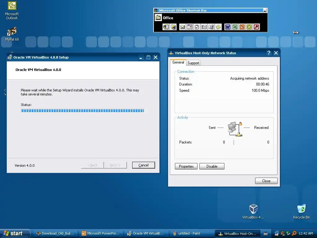
Task: Launch Microsoft PowerPoint from Shortcut Bar
Action: pyautogui.click(x=242, y=27)
